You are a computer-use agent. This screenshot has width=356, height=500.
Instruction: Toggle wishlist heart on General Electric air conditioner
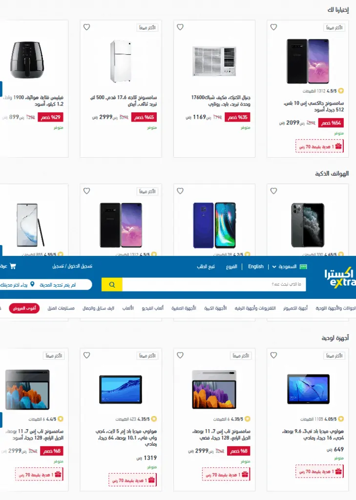click(180, 27)
